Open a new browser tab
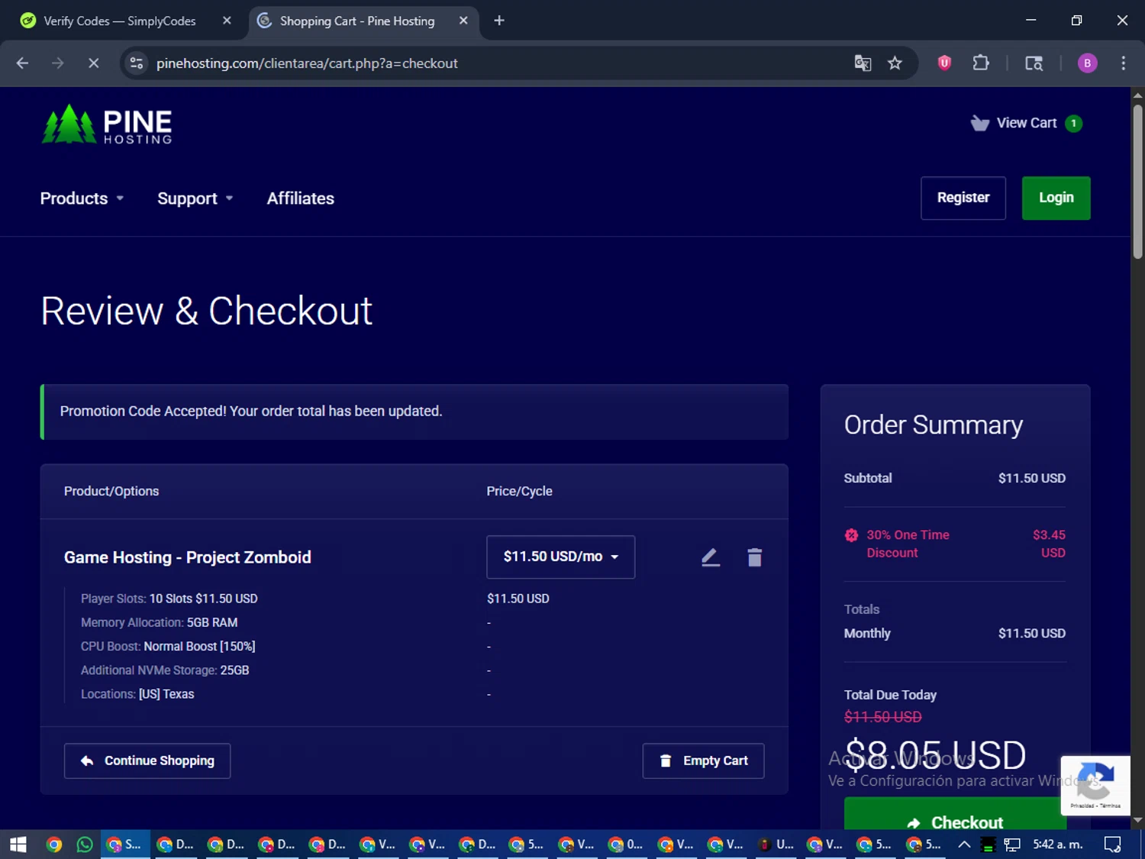Viewport: 1145px width, 859px height. (x=499, y=21)
